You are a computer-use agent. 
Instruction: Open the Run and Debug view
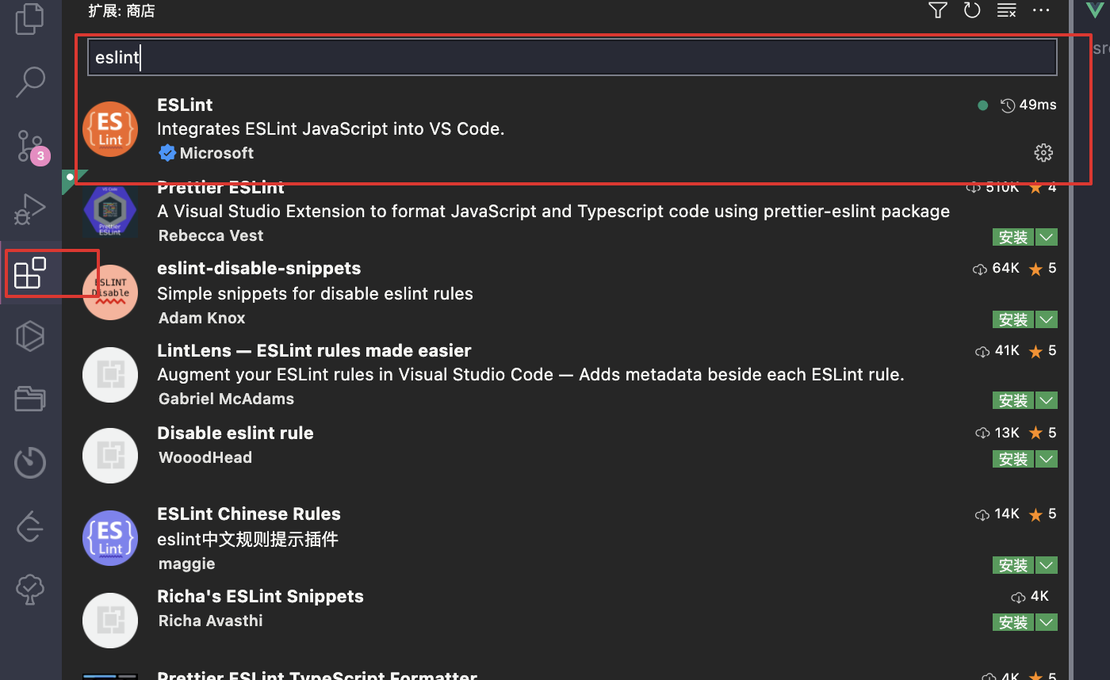pyautogui.click(x=30, y=209)
